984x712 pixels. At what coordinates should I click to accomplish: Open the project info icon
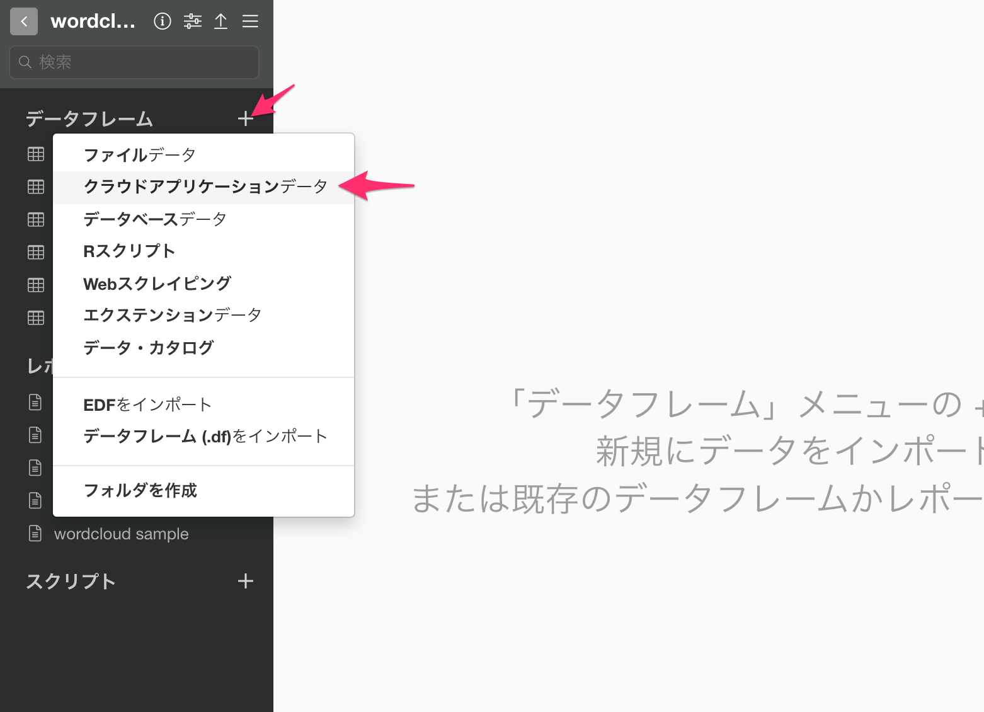(x=163, y=21)
